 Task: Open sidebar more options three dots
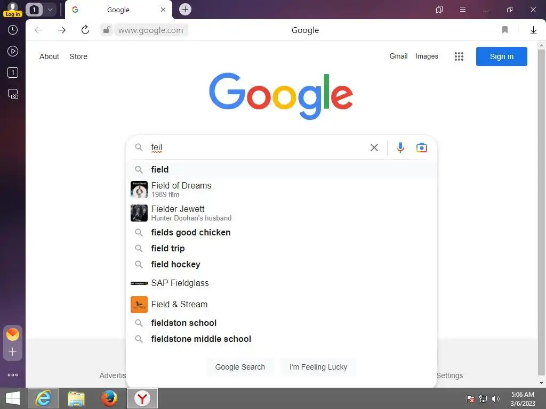(13, 375)
